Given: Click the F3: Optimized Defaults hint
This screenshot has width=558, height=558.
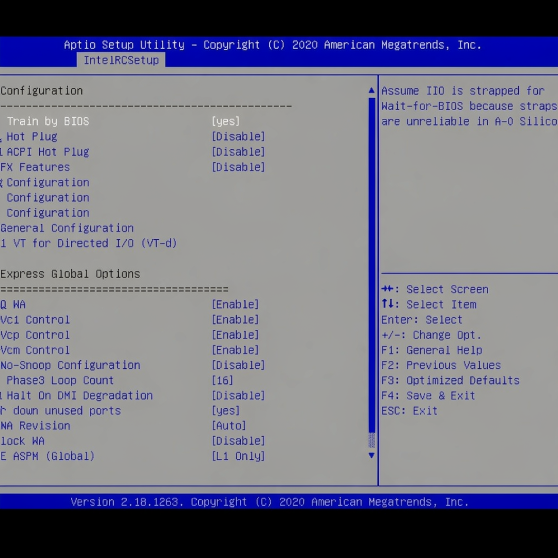Looking at the screenshot, I should (451, 380).
